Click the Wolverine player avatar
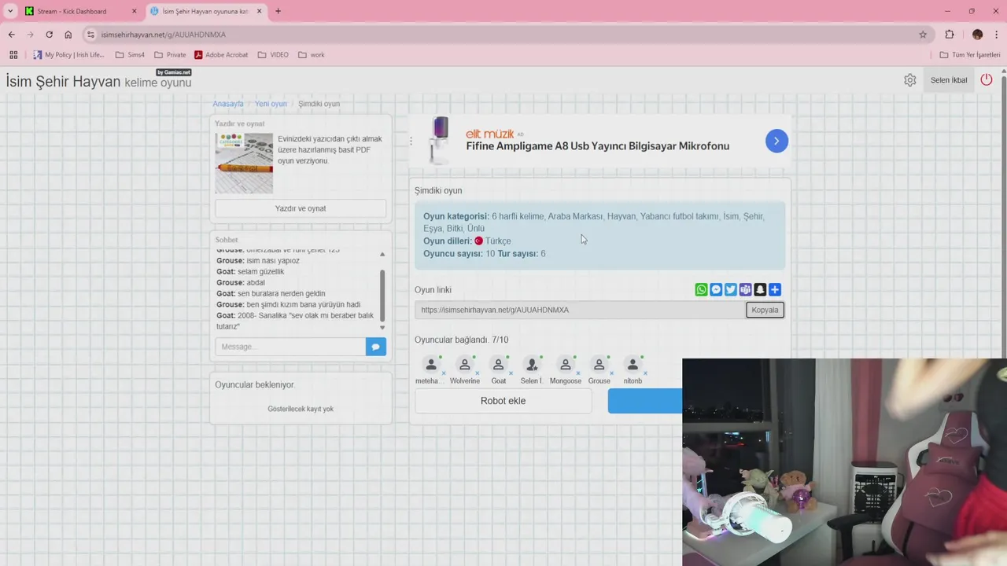This screenshot has height=566, width=1007. click(464, 365)
